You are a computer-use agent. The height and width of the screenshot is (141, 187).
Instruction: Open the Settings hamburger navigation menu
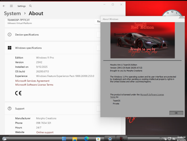pyautogui.click(x=11, y=6)
